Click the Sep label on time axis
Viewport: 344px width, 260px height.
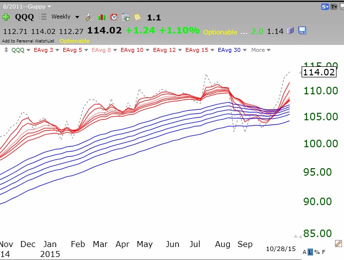[245, 245]
